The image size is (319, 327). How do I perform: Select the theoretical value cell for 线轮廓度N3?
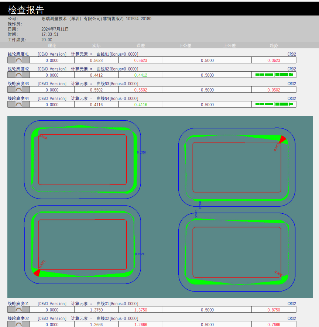tap(52, 90)
